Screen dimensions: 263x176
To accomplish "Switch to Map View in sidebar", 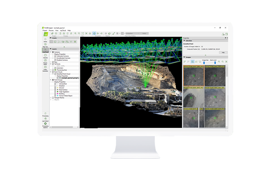I will point(45,45).
